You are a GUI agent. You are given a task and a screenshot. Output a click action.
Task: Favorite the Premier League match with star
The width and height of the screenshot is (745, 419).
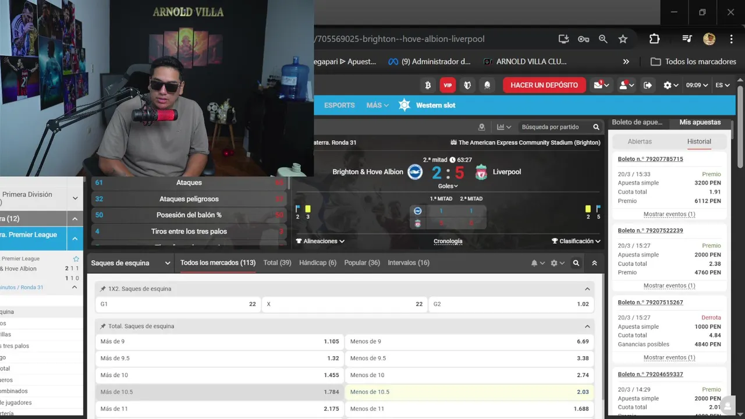point(76,258)
